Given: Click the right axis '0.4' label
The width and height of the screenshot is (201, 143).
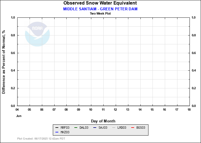Looking at the screenshot, I should (x=194, y=70).
